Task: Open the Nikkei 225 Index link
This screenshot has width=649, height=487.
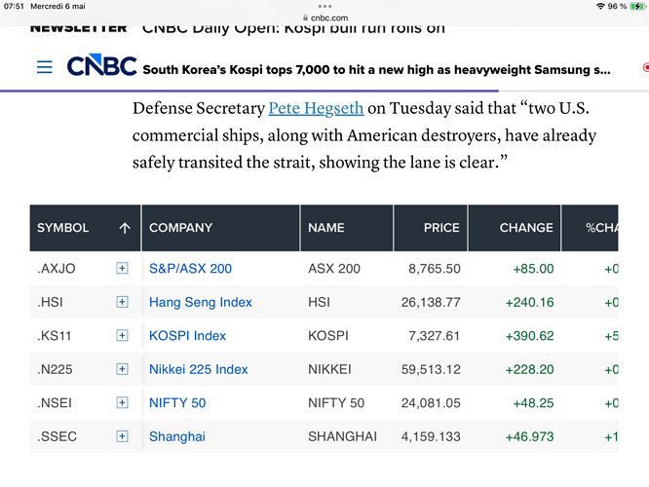Action: (x=198, y=369)
